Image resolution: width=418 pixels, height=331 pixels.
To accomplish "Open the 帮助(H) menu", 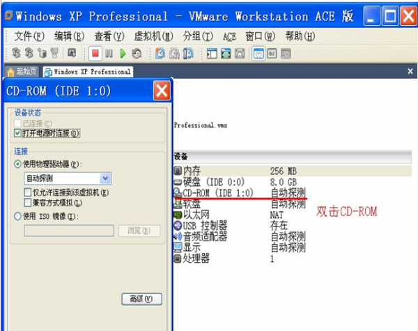I will click(300, 36).
